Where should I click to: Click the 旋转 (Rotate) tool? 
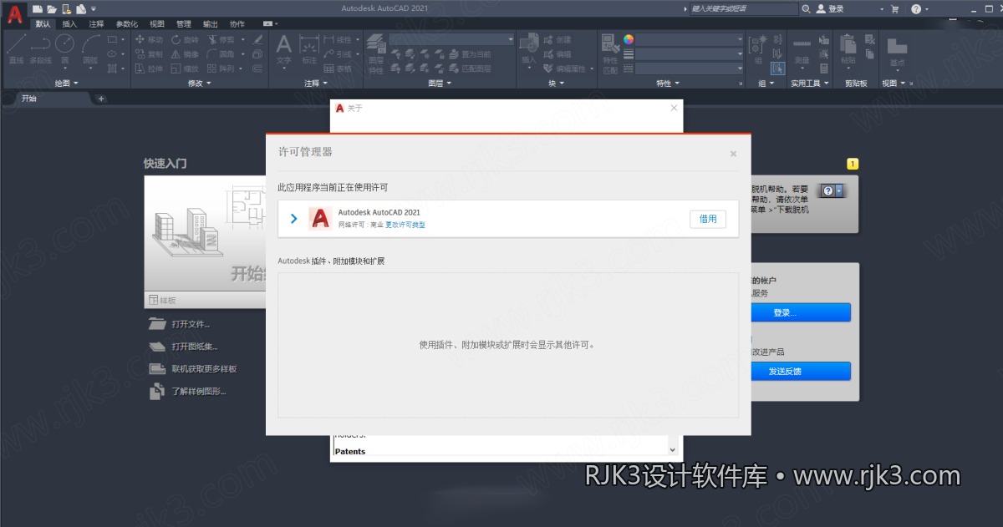(185, 39)
